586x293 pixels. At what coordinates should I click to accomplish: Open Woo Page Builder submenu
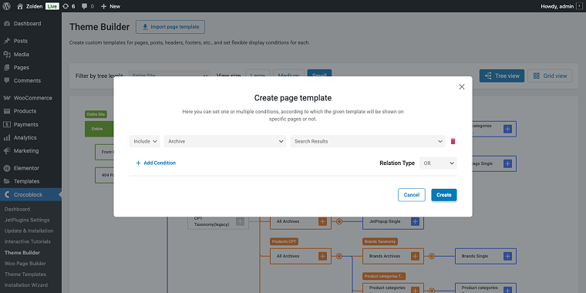point(25,264)
